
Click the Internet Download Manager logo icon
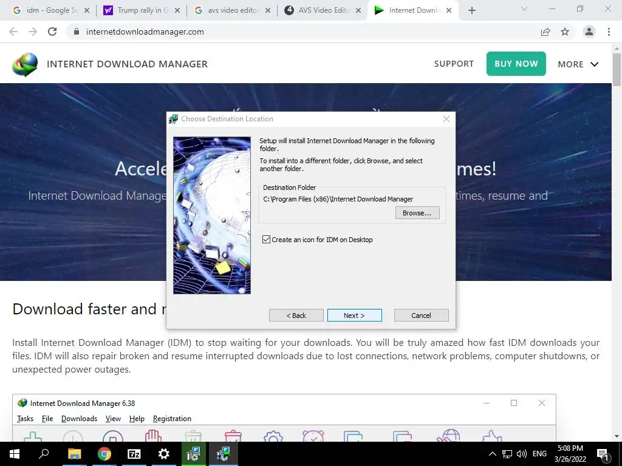coord(25,64)
